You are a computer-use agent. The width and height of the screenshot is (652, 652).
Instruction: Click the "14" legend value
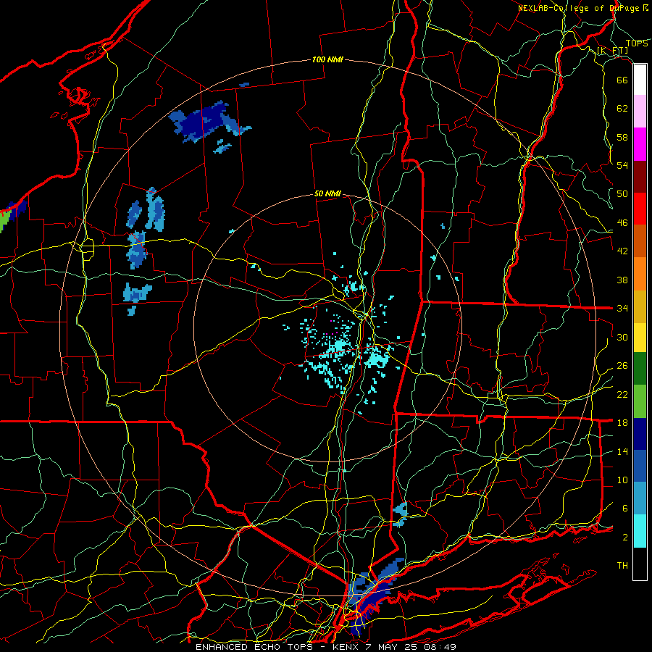coord(622,451)
